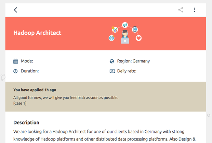The image size is (212, 143).
Task: Click the Description section heading
Action: pyautogui.click(x=26, y=122)
